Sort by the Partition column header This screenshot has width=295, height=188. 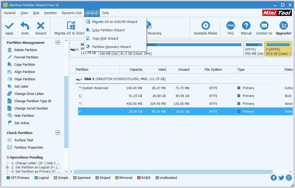click(97, 70)
